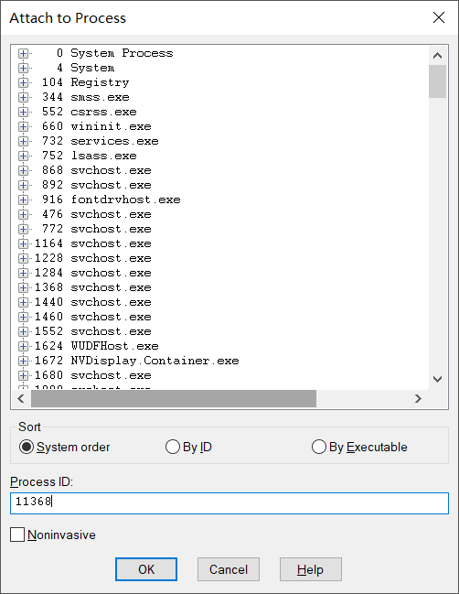459x594 pixels.
Task: Sort processes By ID
Action: pos(188,447)
